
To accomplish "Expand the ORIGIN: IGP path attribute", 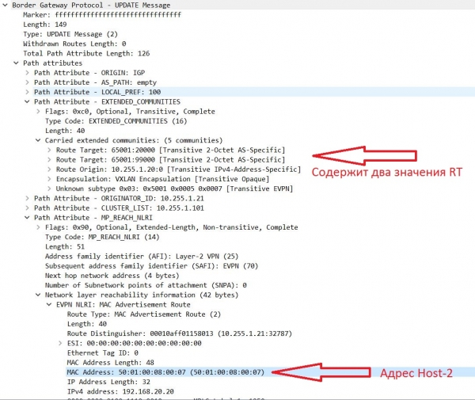I will tap(28, 73).
